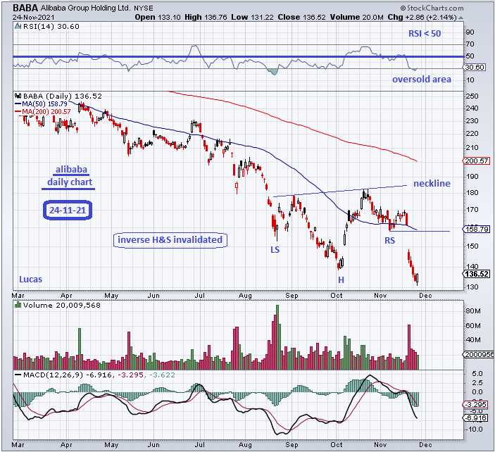Click the MACD(12,26,9) -6.916 legend text

tap(67, 375)
